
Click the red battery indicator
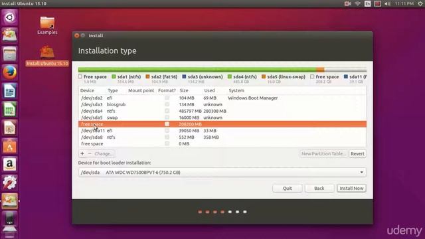(x=378, y=3)
